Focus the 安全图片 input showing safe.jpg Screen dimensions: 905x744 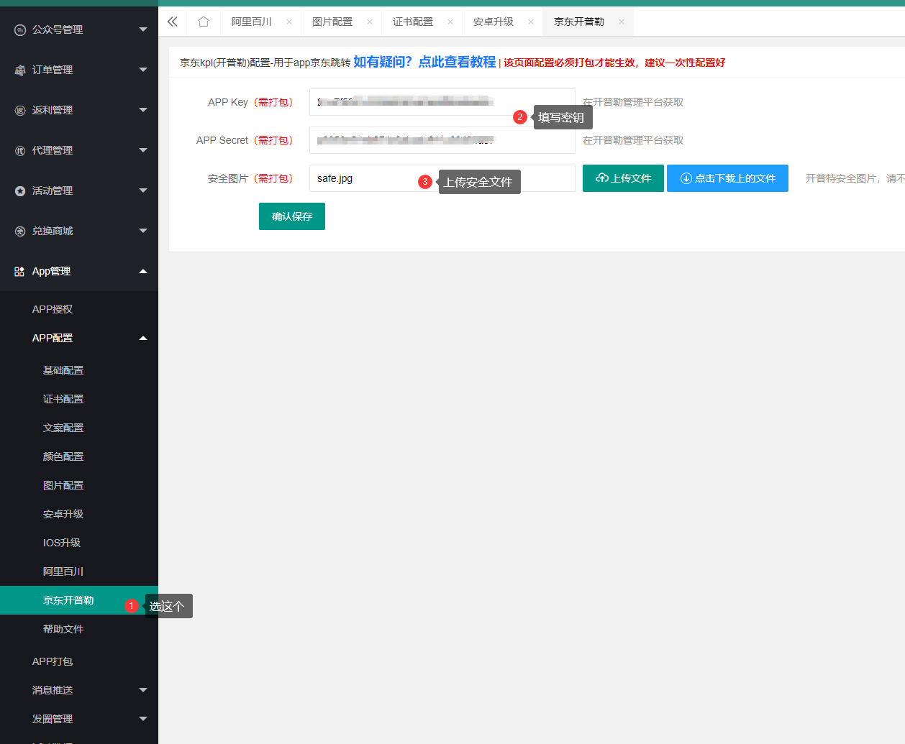tap(442, 178)
